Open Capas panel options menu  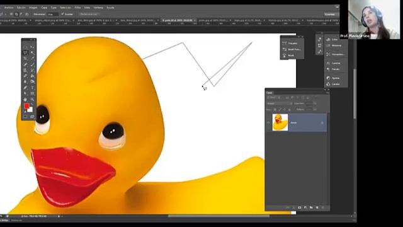(327, 93)
